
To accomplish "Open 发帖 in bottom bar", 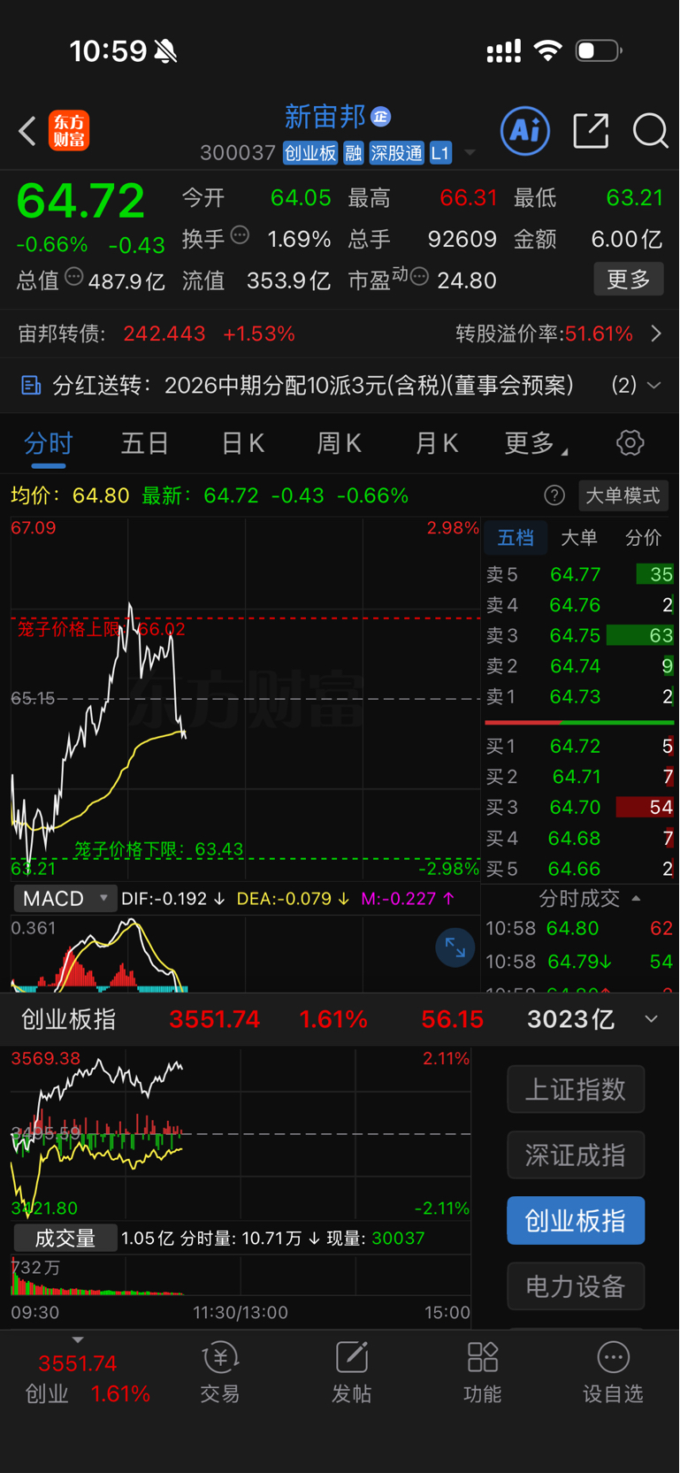I will 351,1372.
